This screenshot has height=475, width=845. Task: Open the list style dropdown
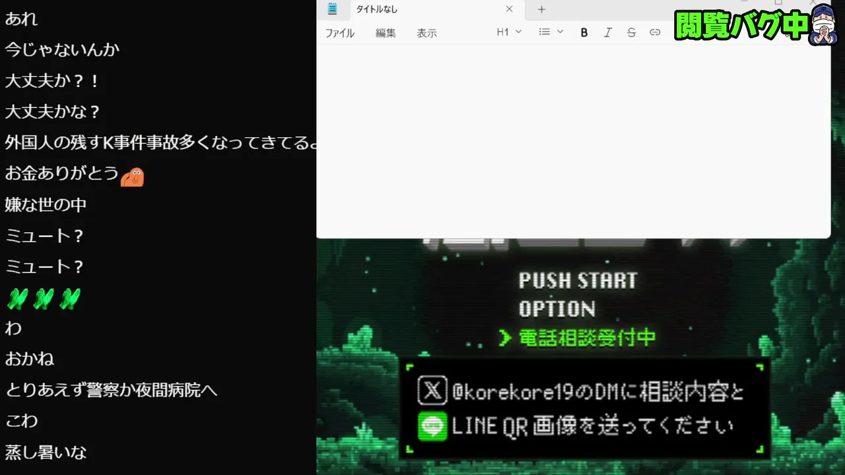coord(551,32)
